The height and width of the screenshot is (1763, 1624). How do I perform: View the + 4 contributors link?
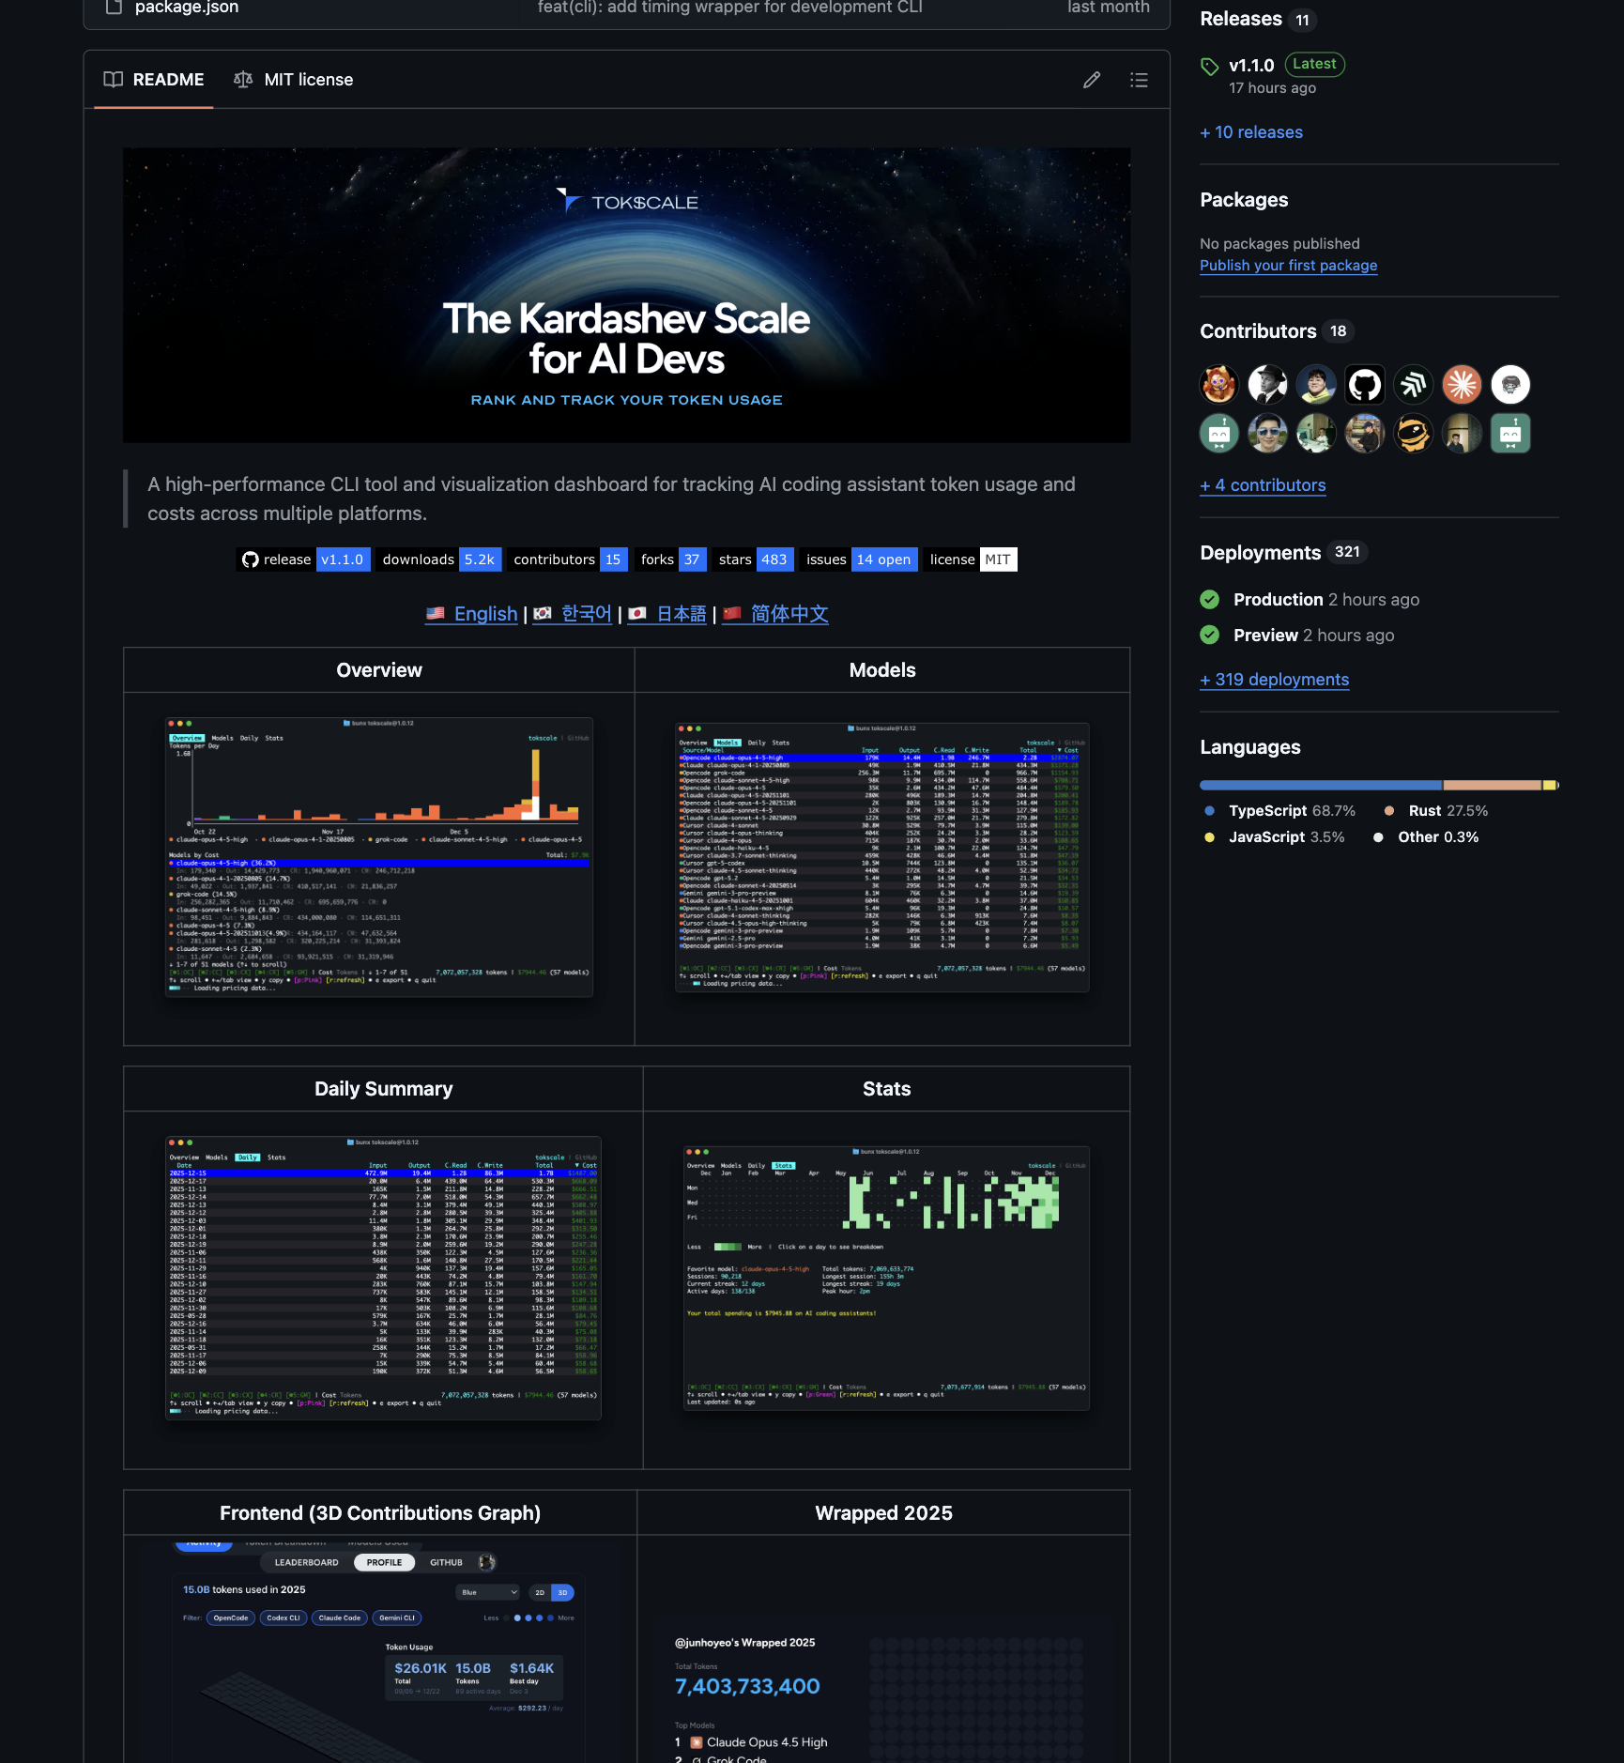pyautogui.click(x=1263, y=485)
